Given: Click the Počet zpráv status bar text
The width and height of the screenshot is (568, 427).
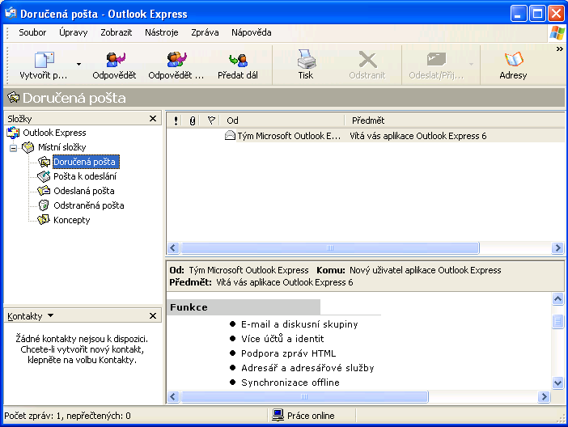Looking at the screenshot, I should (x=67, y=416).
